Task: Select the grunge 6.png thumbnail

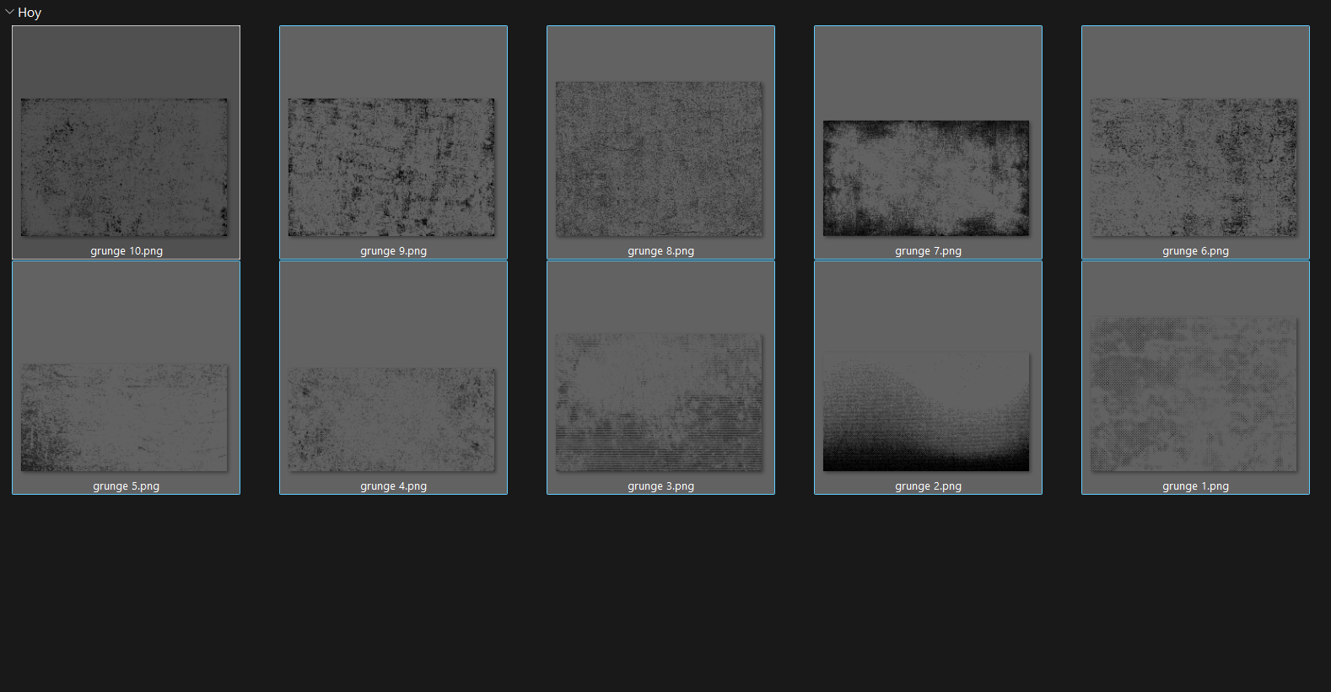Action: [1194, 167]
